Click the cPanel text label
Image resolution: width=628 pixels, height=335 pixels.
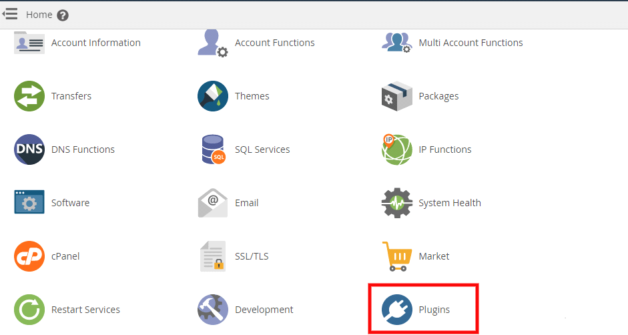point(65,256)
